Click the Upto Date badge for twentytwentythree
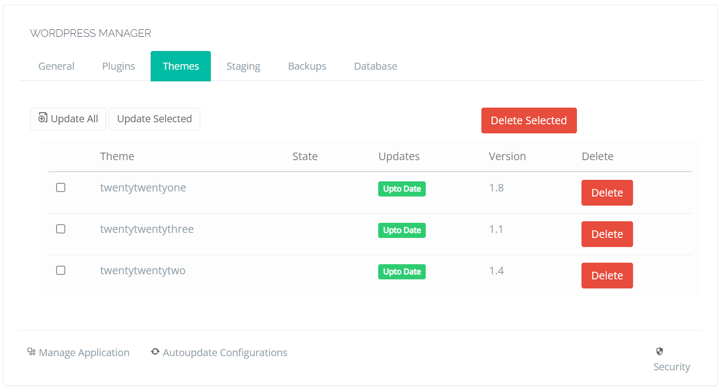Viewport: 718px width, 390px height. click(402, 230)
